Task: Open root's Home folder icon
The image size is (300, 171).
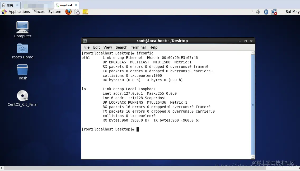Action: point(22,48)
